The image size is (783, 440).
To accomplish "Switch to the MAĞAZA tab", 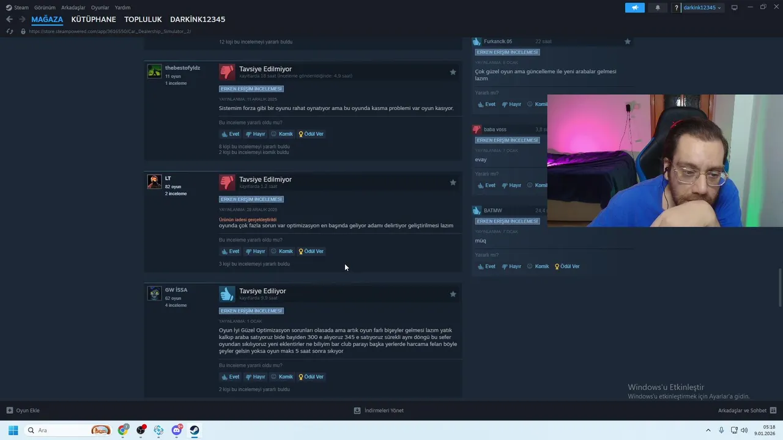I will pos(47,20).
